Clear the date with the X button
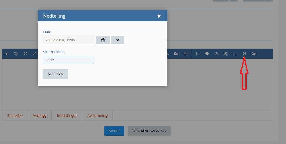 pyautogui.click(x=118, y=40)
